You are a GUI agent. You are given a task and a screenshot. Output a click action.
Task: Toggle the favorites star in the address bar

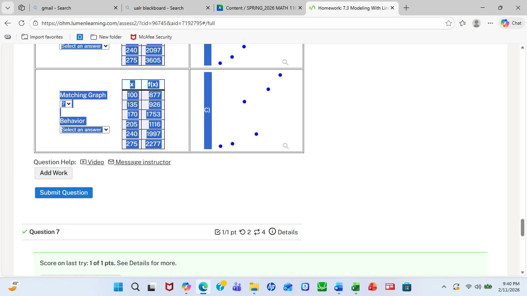[448, 23]
